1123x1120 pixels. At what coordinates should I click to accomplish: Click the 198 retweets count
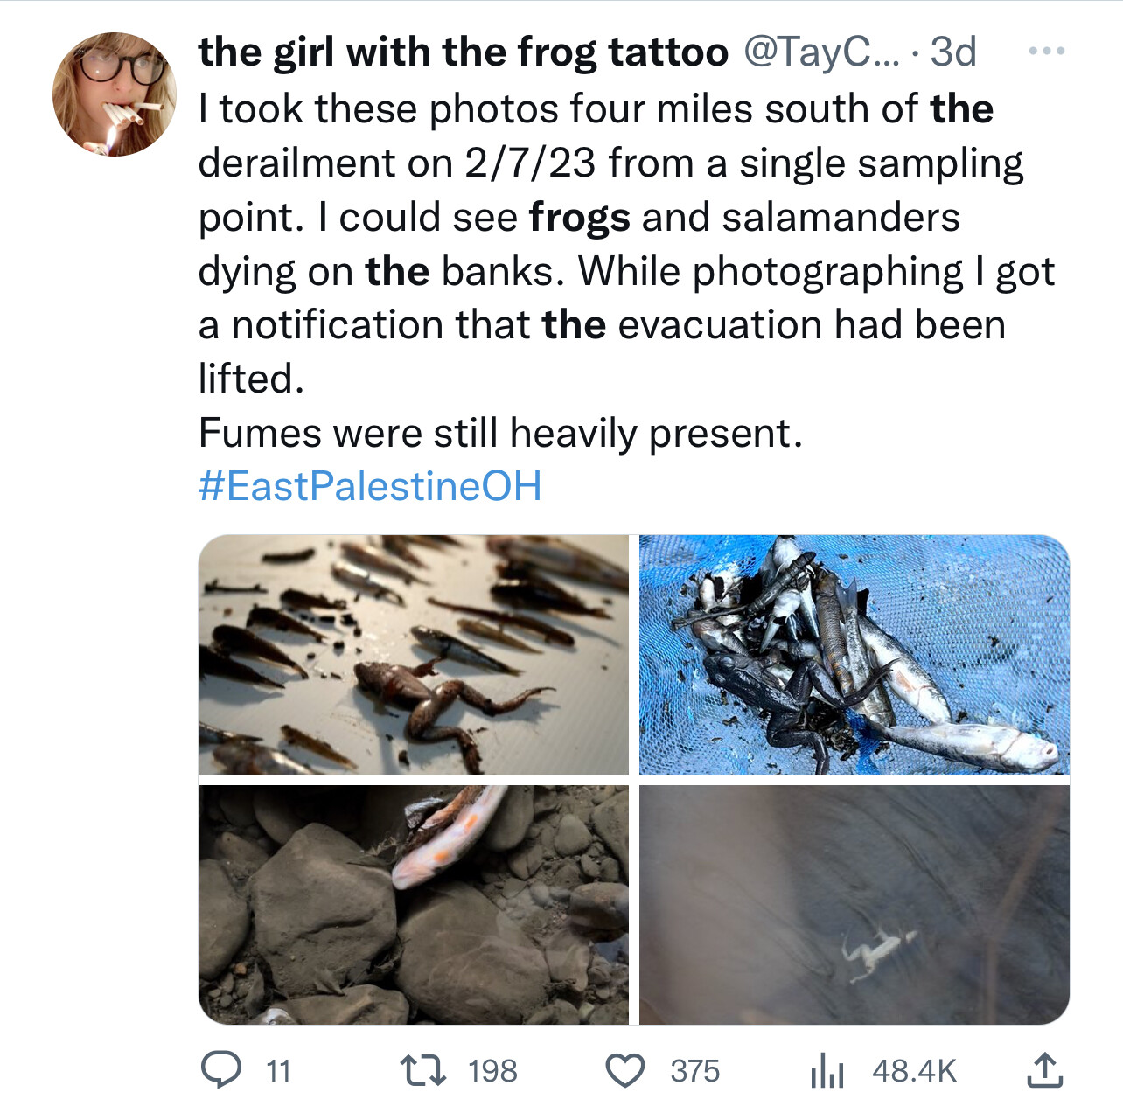[x=492, y=1071]
